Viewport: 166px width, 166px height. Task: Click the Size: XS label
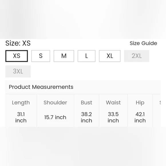coord(18,43)
